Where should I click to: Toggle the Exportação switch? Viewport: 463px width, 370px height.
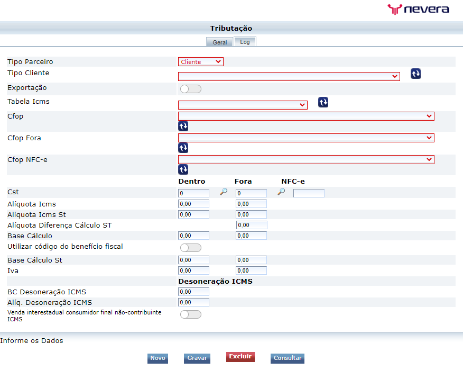click(x=191, y=89)
